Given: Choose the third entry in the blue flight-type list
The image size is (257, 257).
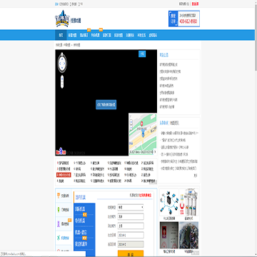Looking at the screenshot, I should [x=81, y=232].
